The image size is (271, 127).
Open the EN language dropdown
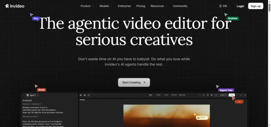pos(225,6)
